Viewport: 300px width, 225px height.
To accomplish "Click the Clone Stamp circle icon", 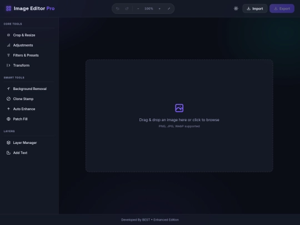I will pos(8,99).
